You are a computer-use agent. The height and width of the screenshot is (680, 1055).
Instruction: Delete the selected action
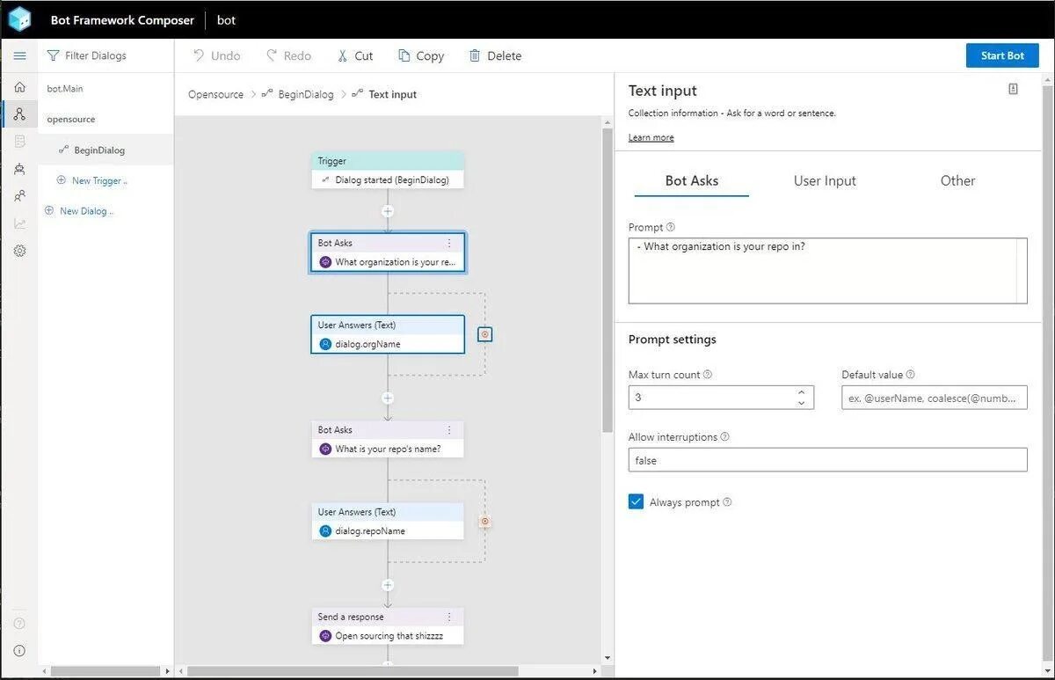point(495,55)
